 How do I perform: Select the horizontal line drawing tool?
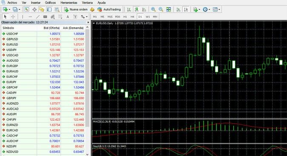point(30,17)
